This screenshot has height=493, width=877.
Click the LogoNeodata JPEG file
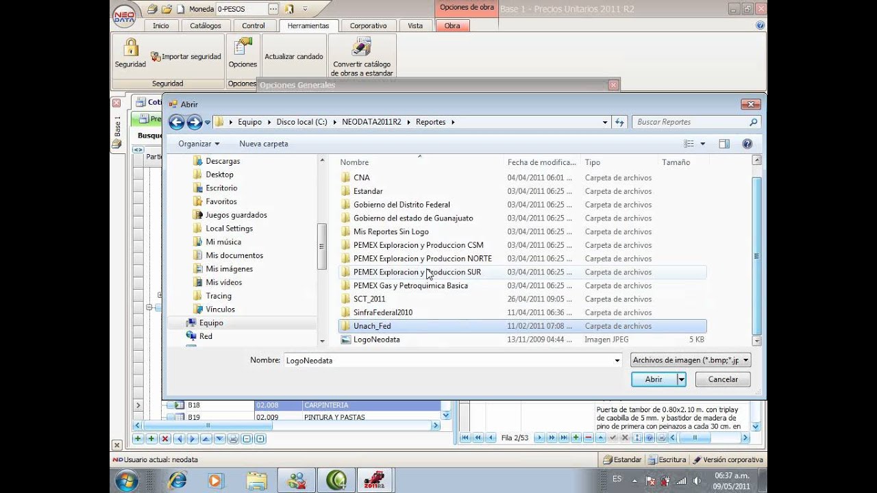[x=376, y=340]
